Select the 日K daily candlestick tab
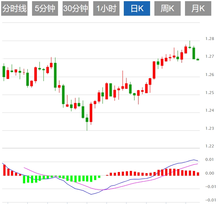 tap(137, 8)
